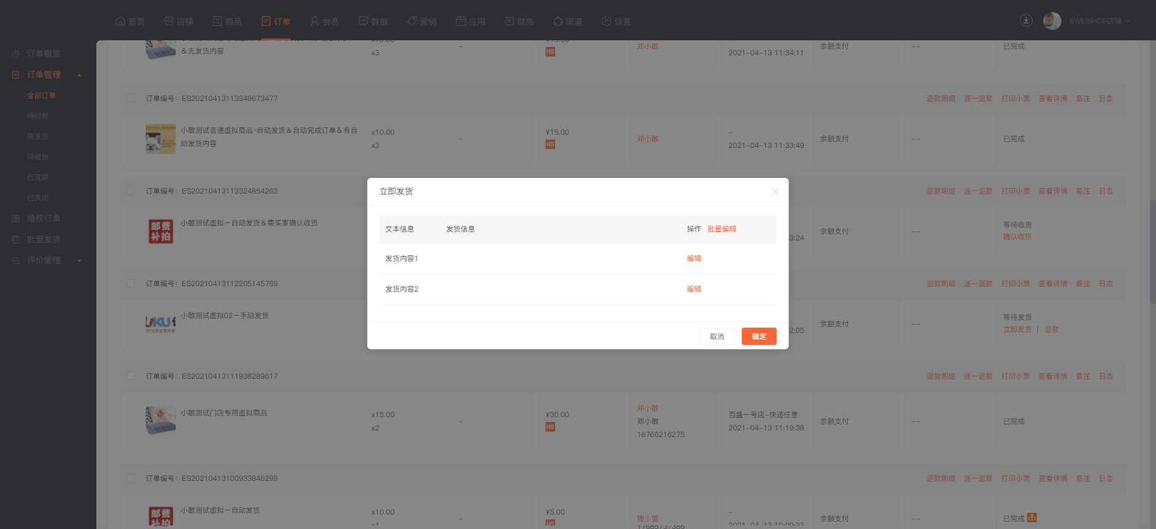Edit the 发货内容2 row
Screen dimensions: 1156x529
694,289
